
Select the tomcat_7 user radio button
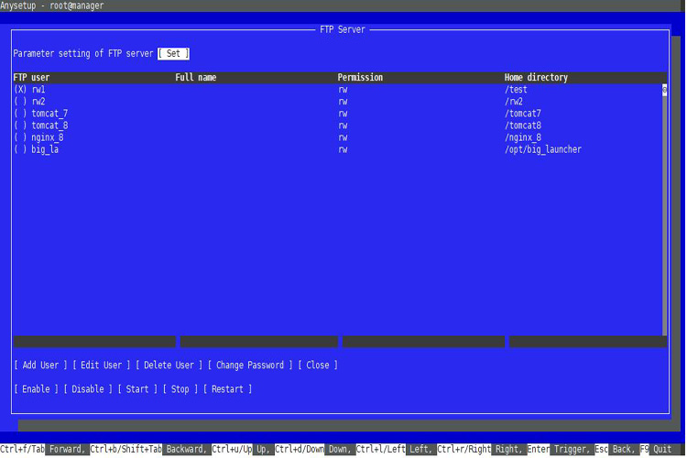[20, 114]
